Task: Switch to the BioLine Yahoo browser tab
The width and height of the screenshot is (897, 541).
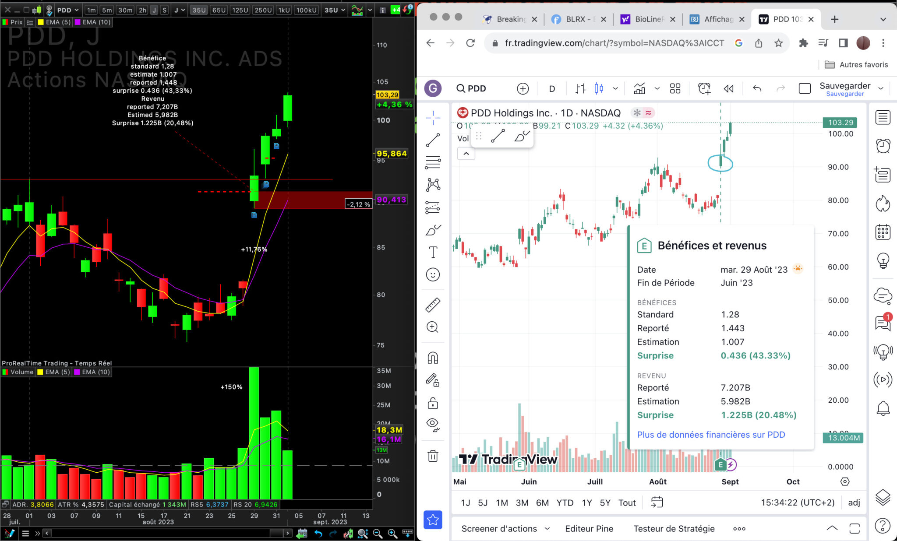Action: 649,19
